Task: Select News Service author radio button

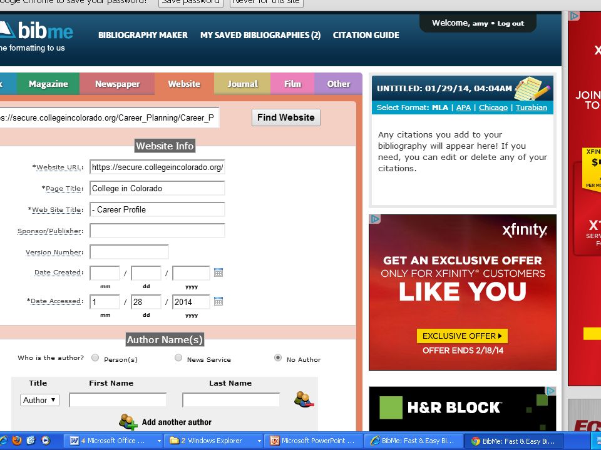Action: click(178, 357)
